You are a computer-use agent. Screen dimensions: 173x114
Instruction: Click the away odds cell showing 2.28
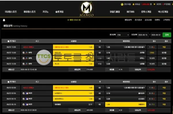pyautogui.click(x=126, y=64)
